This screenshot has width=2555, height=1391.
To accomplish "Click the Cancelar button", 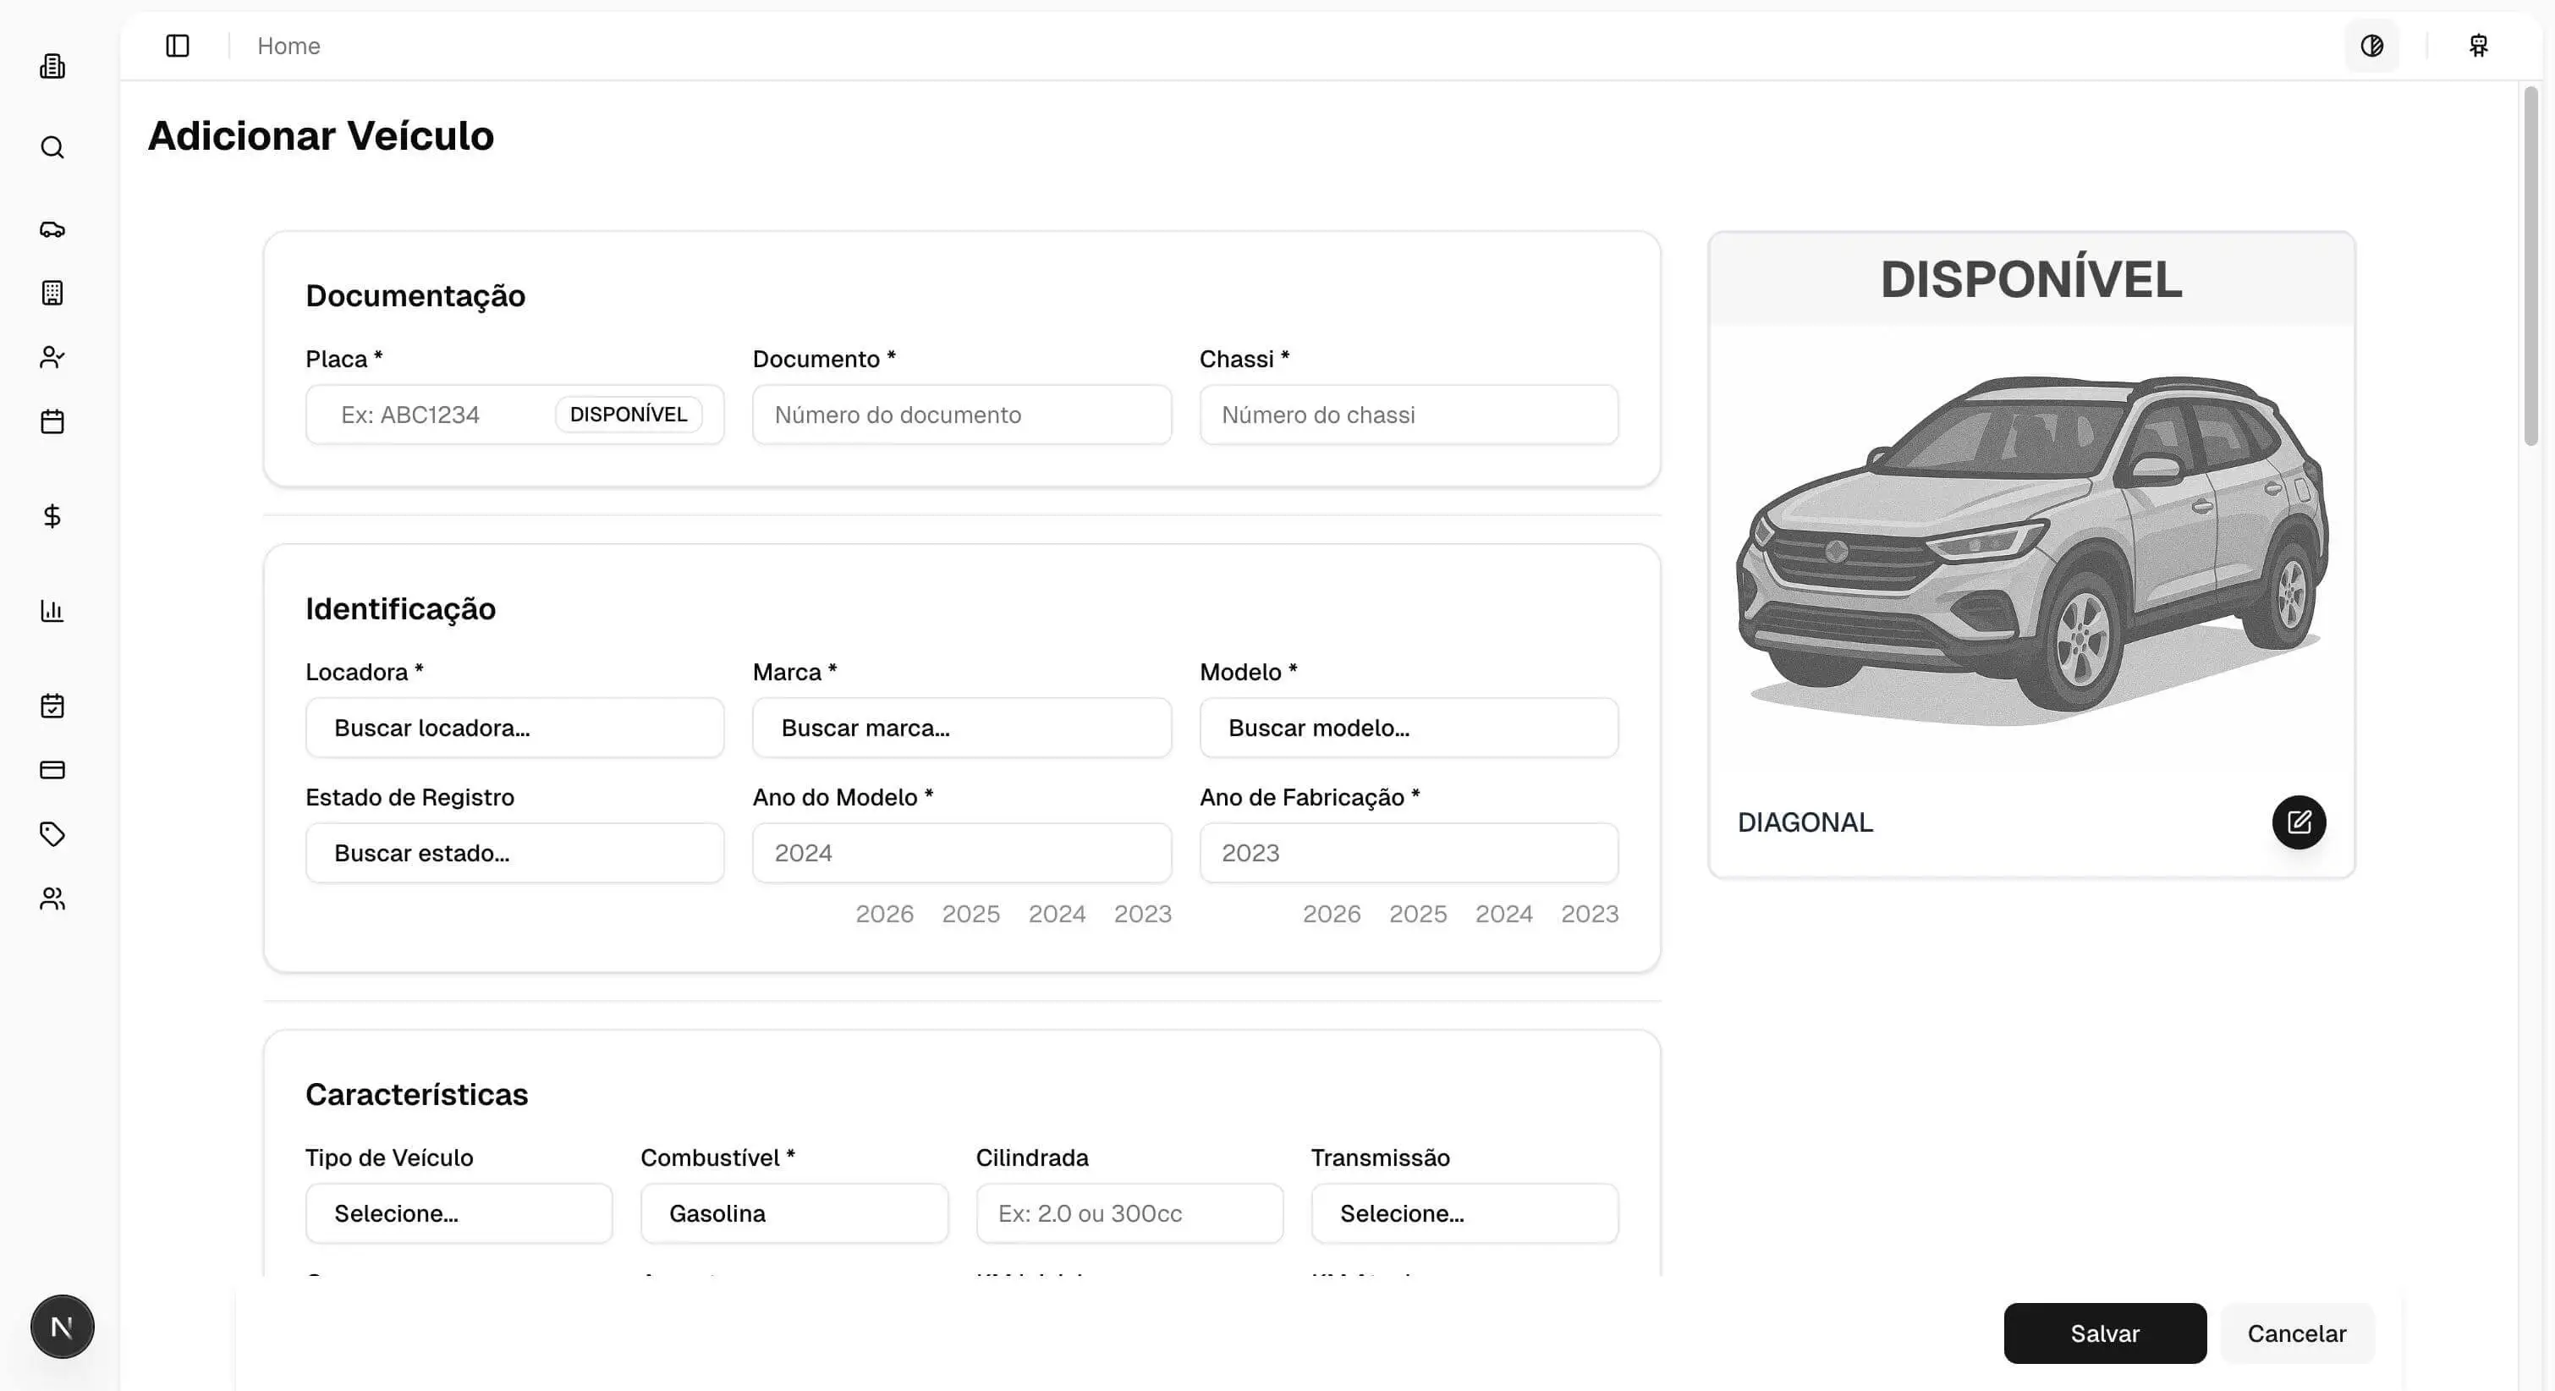I will point(2297,1333).
